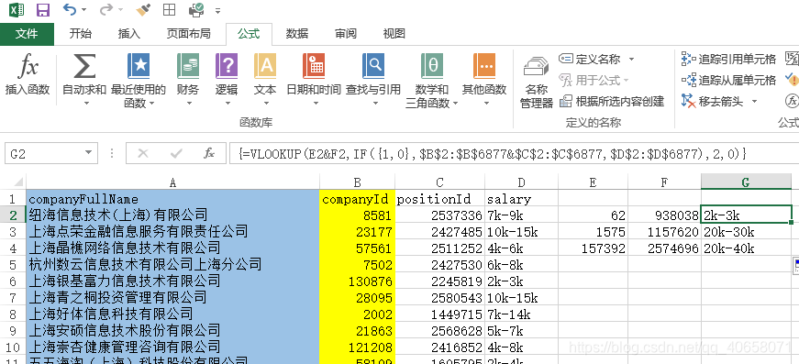Click Trace Dependents button

(x=728, y=80)
